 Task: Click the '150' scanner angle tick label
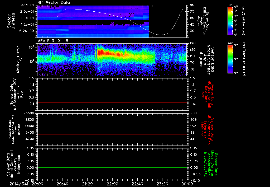pyautogui.click(x=193, y=50)
